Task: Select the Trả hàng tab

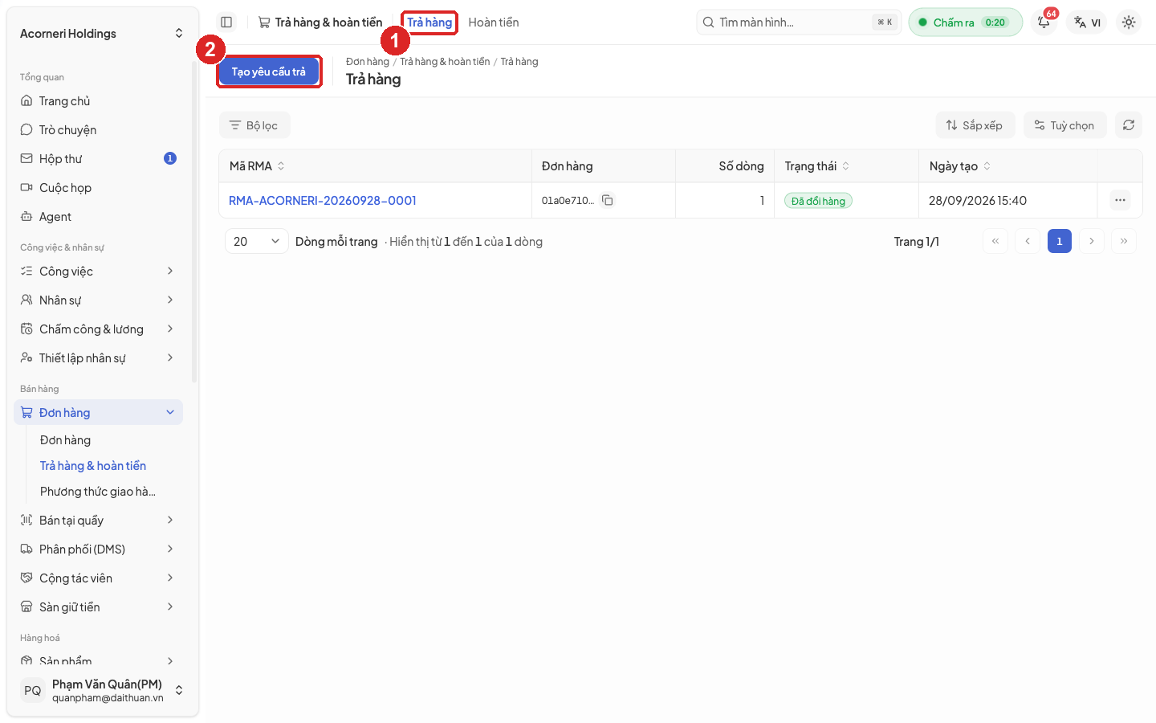Action: [x=429, y=22]
